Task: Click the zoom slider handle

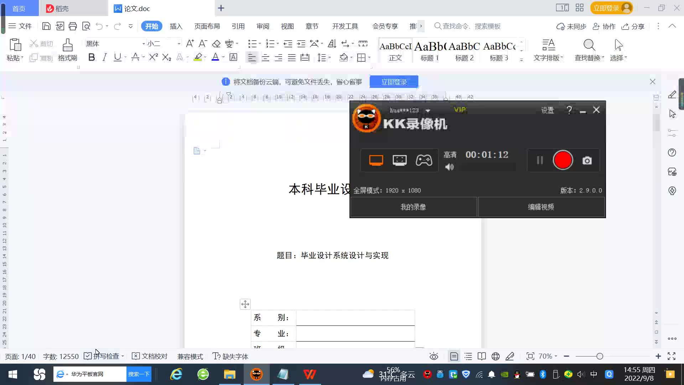Action: tap(600, 356)
